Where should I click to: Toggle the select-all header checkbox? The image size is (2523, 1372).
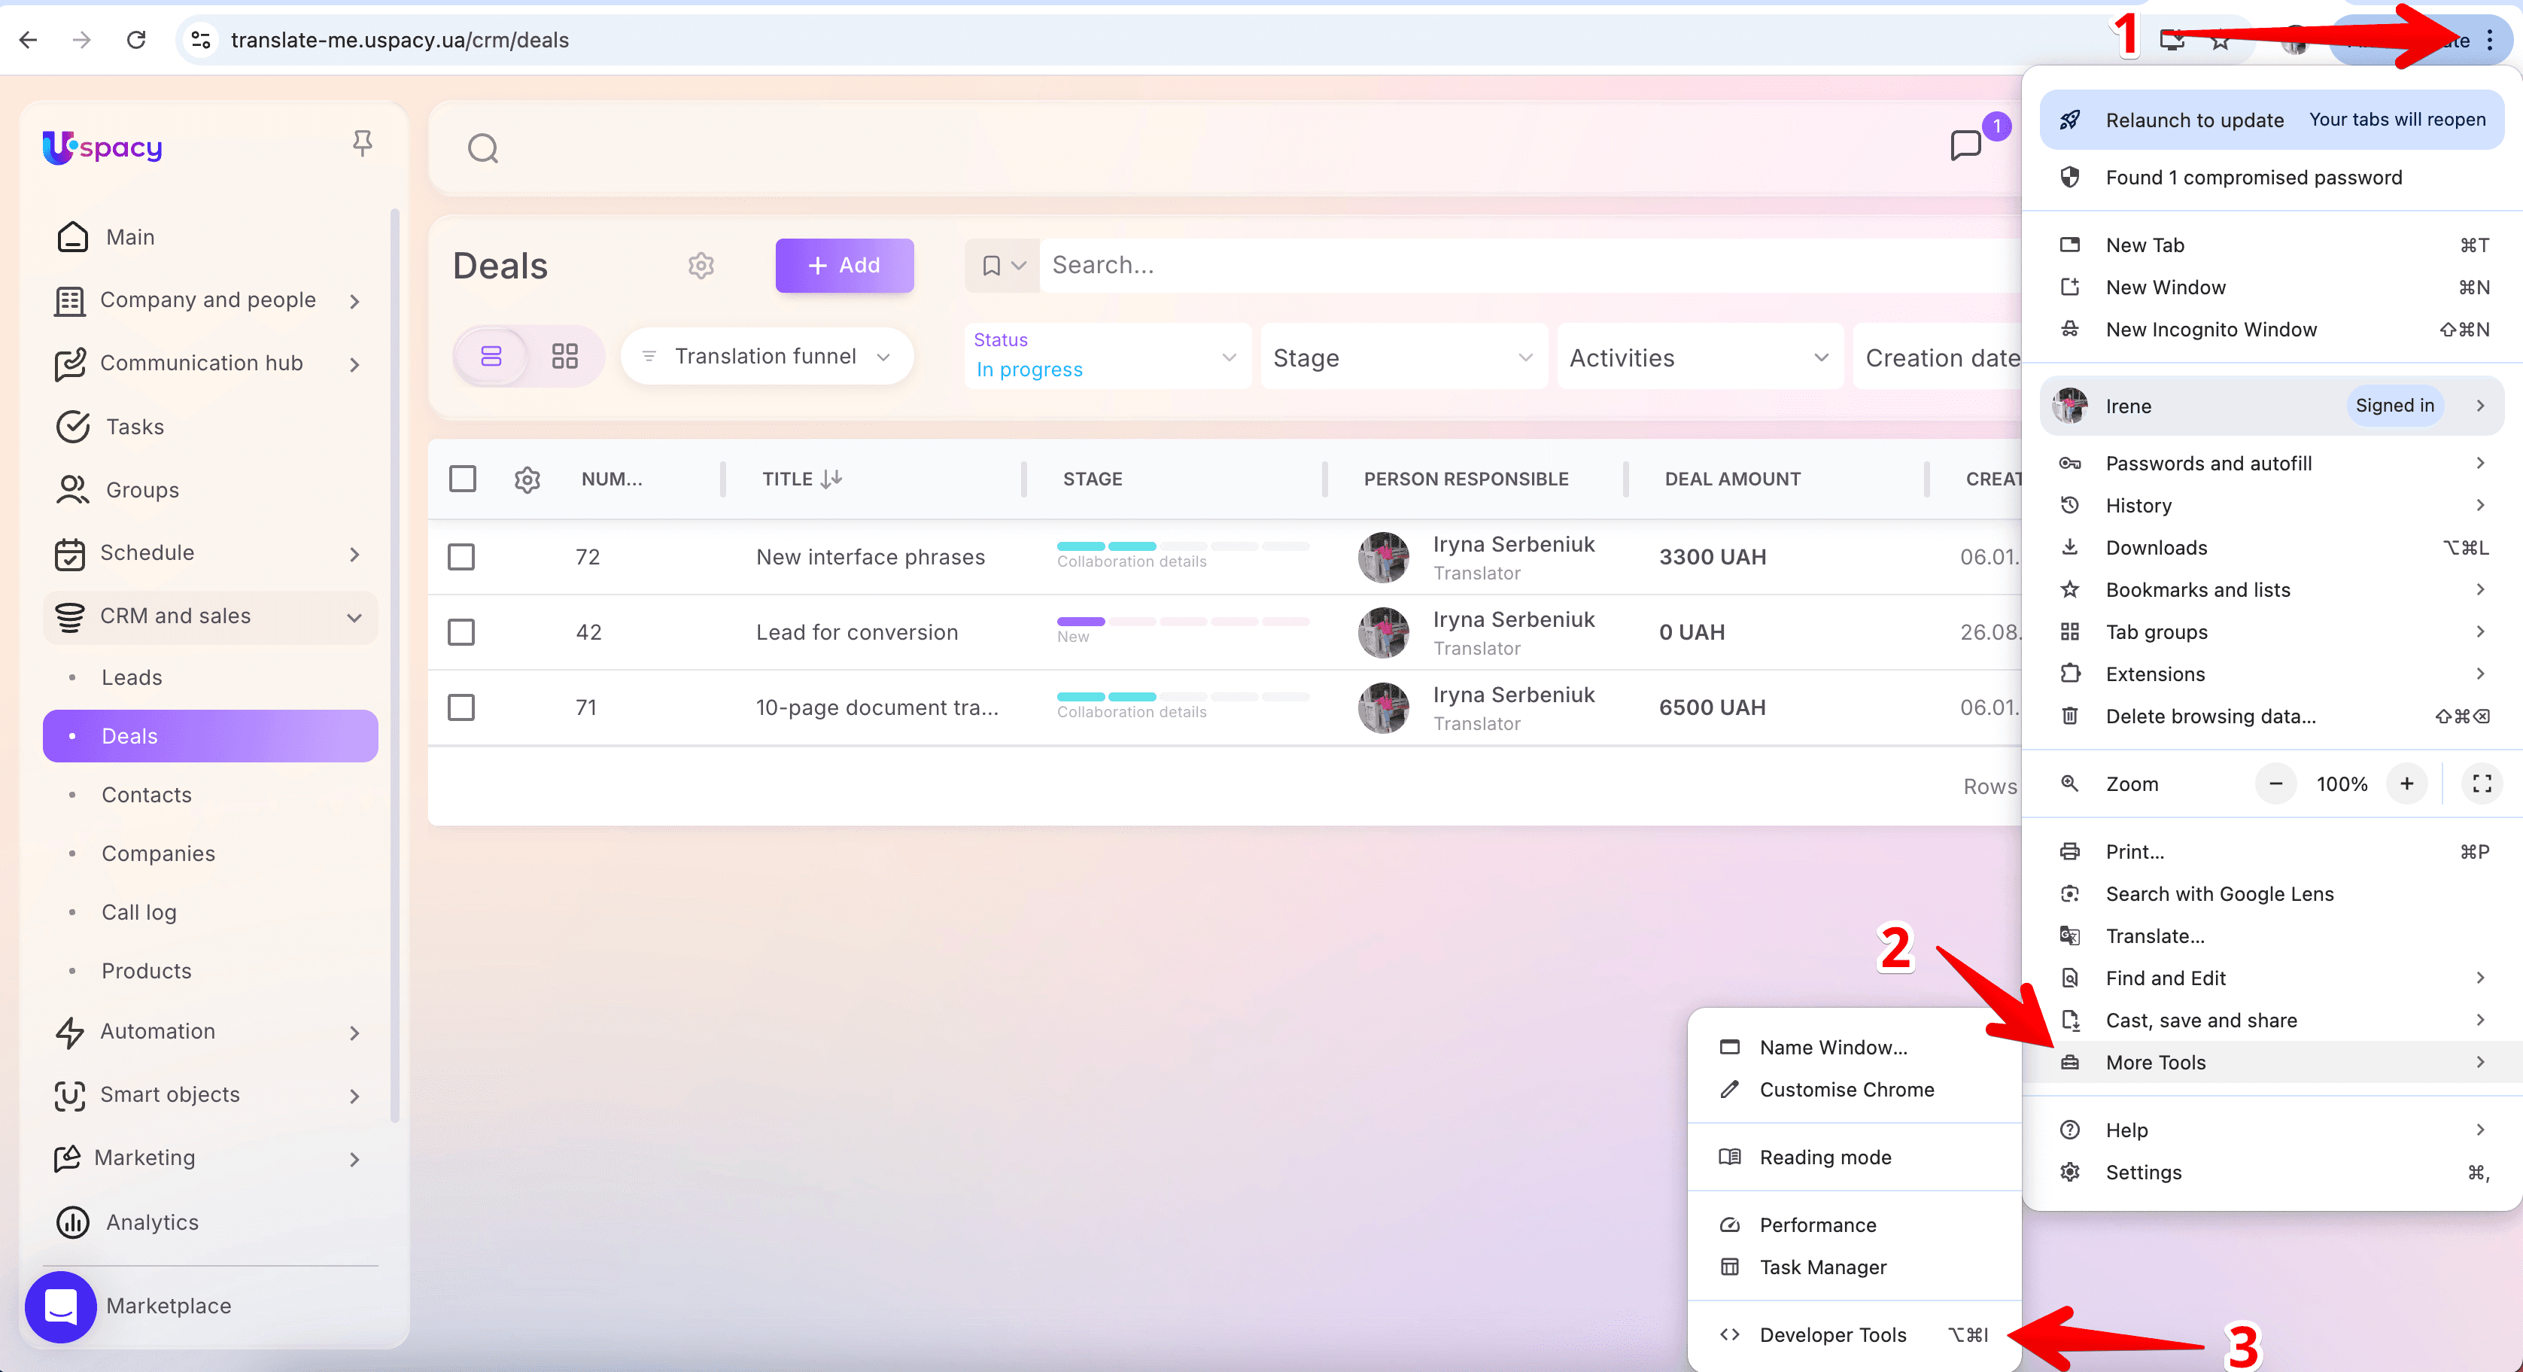[462, 479]
